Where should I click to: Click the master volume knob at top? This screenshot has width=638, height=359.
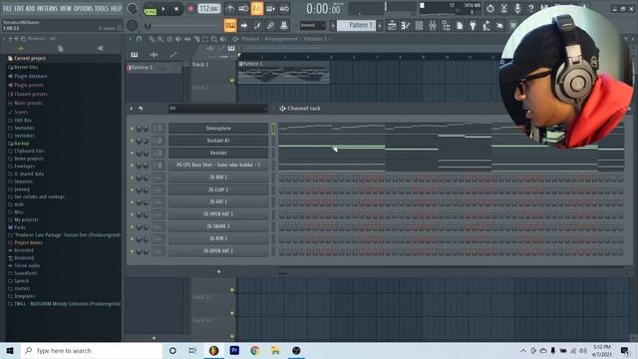(x=133, y=8)
